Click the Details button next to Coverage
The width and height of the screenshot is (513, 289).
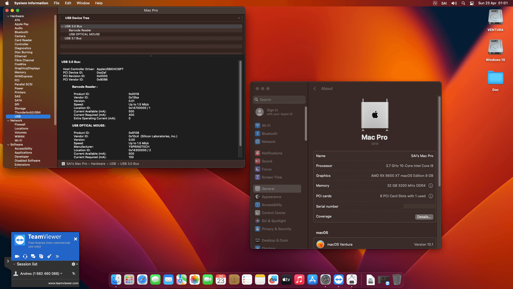click(424, 217)
